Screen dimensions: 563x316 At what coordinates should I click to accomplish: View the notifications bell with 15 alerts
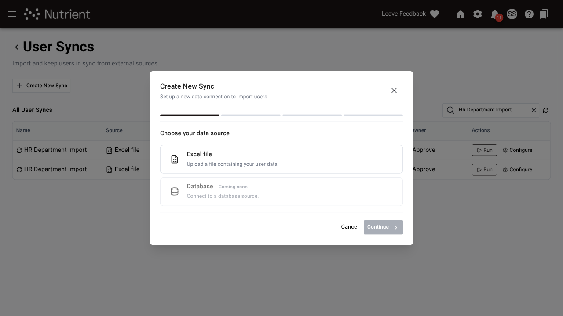(x=494, y=14)
